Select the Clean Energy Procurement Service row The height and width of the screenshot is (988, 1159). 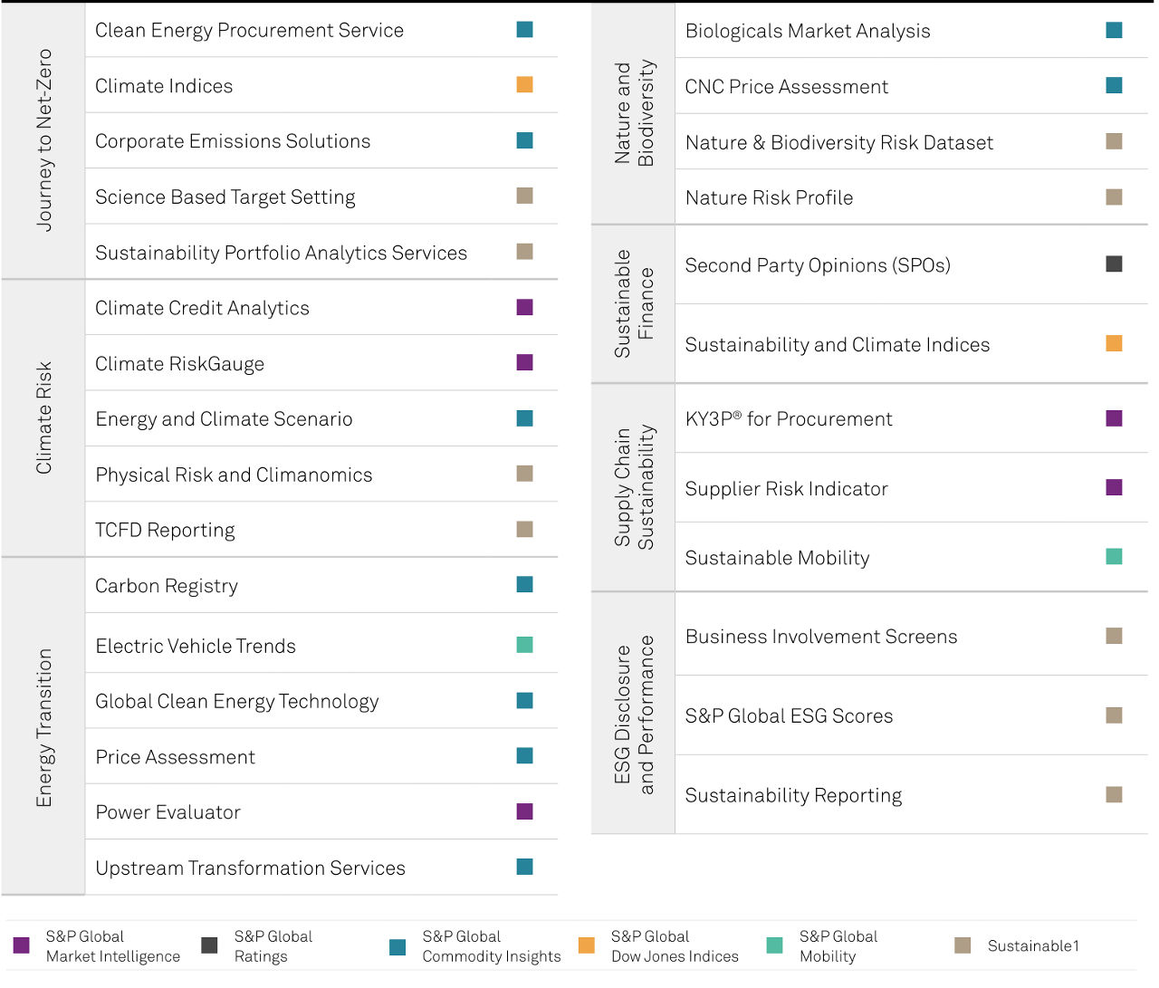click(x=321, y=30)
